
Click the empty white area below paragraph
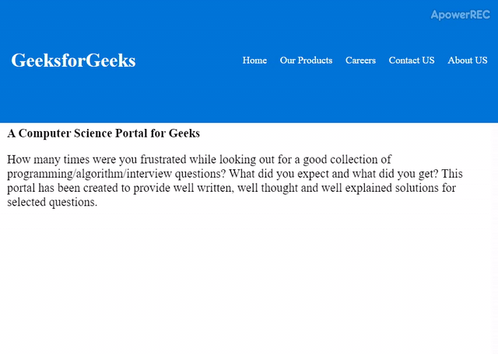[x=249, y=279]
